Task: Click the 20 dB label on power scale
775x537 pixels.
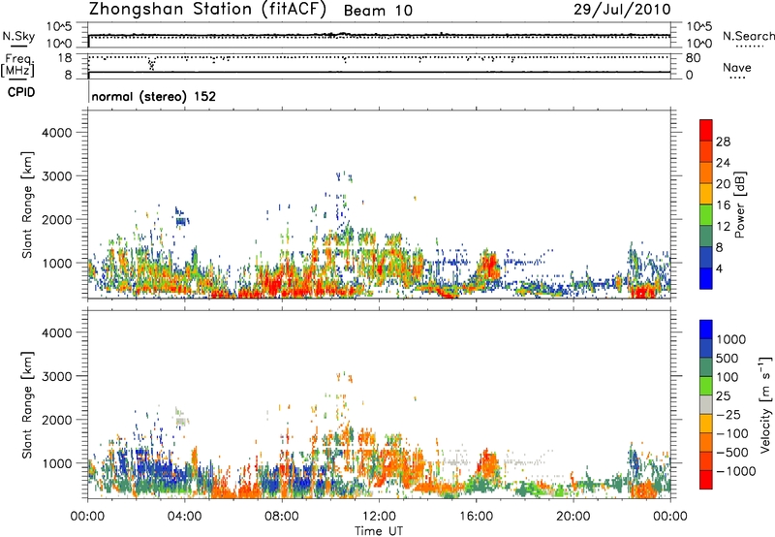Action: pyautogui.click(x=723, y=184)
